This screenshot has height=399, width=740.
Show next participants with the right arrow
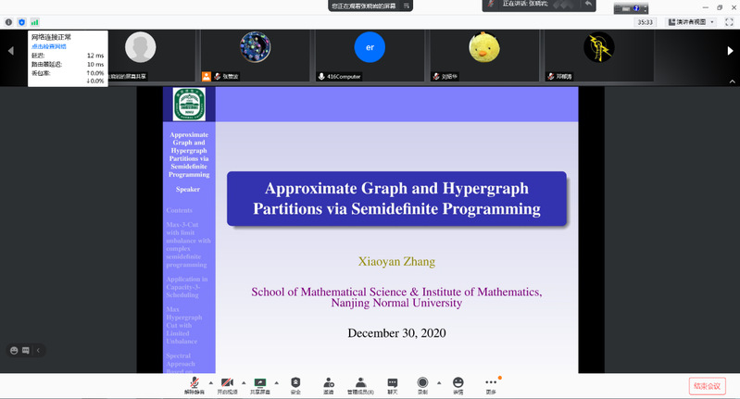click(730, 51)
